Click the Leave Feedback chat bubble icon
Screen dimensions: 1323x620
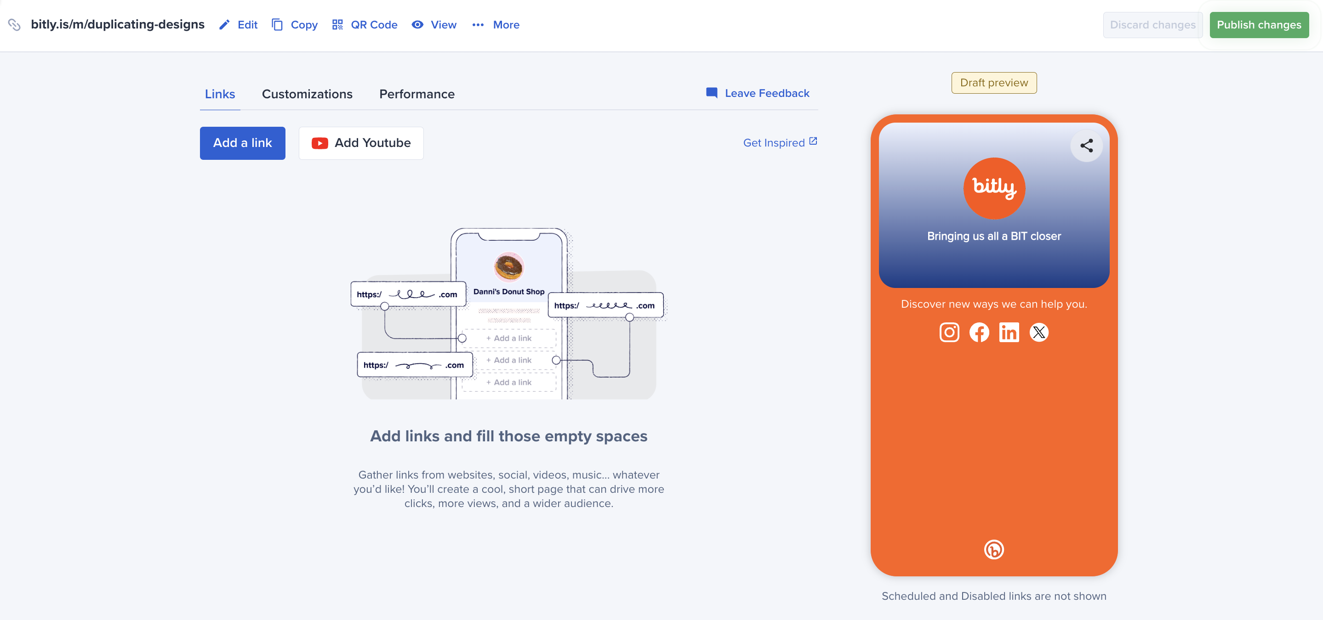pyautogui.click(x=712, y=93)
